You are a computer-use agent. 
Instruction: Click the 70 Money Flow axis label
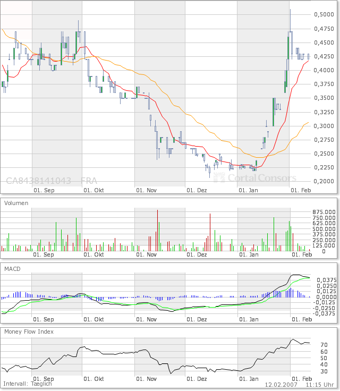pyautogui.click(x=322, y=345)
